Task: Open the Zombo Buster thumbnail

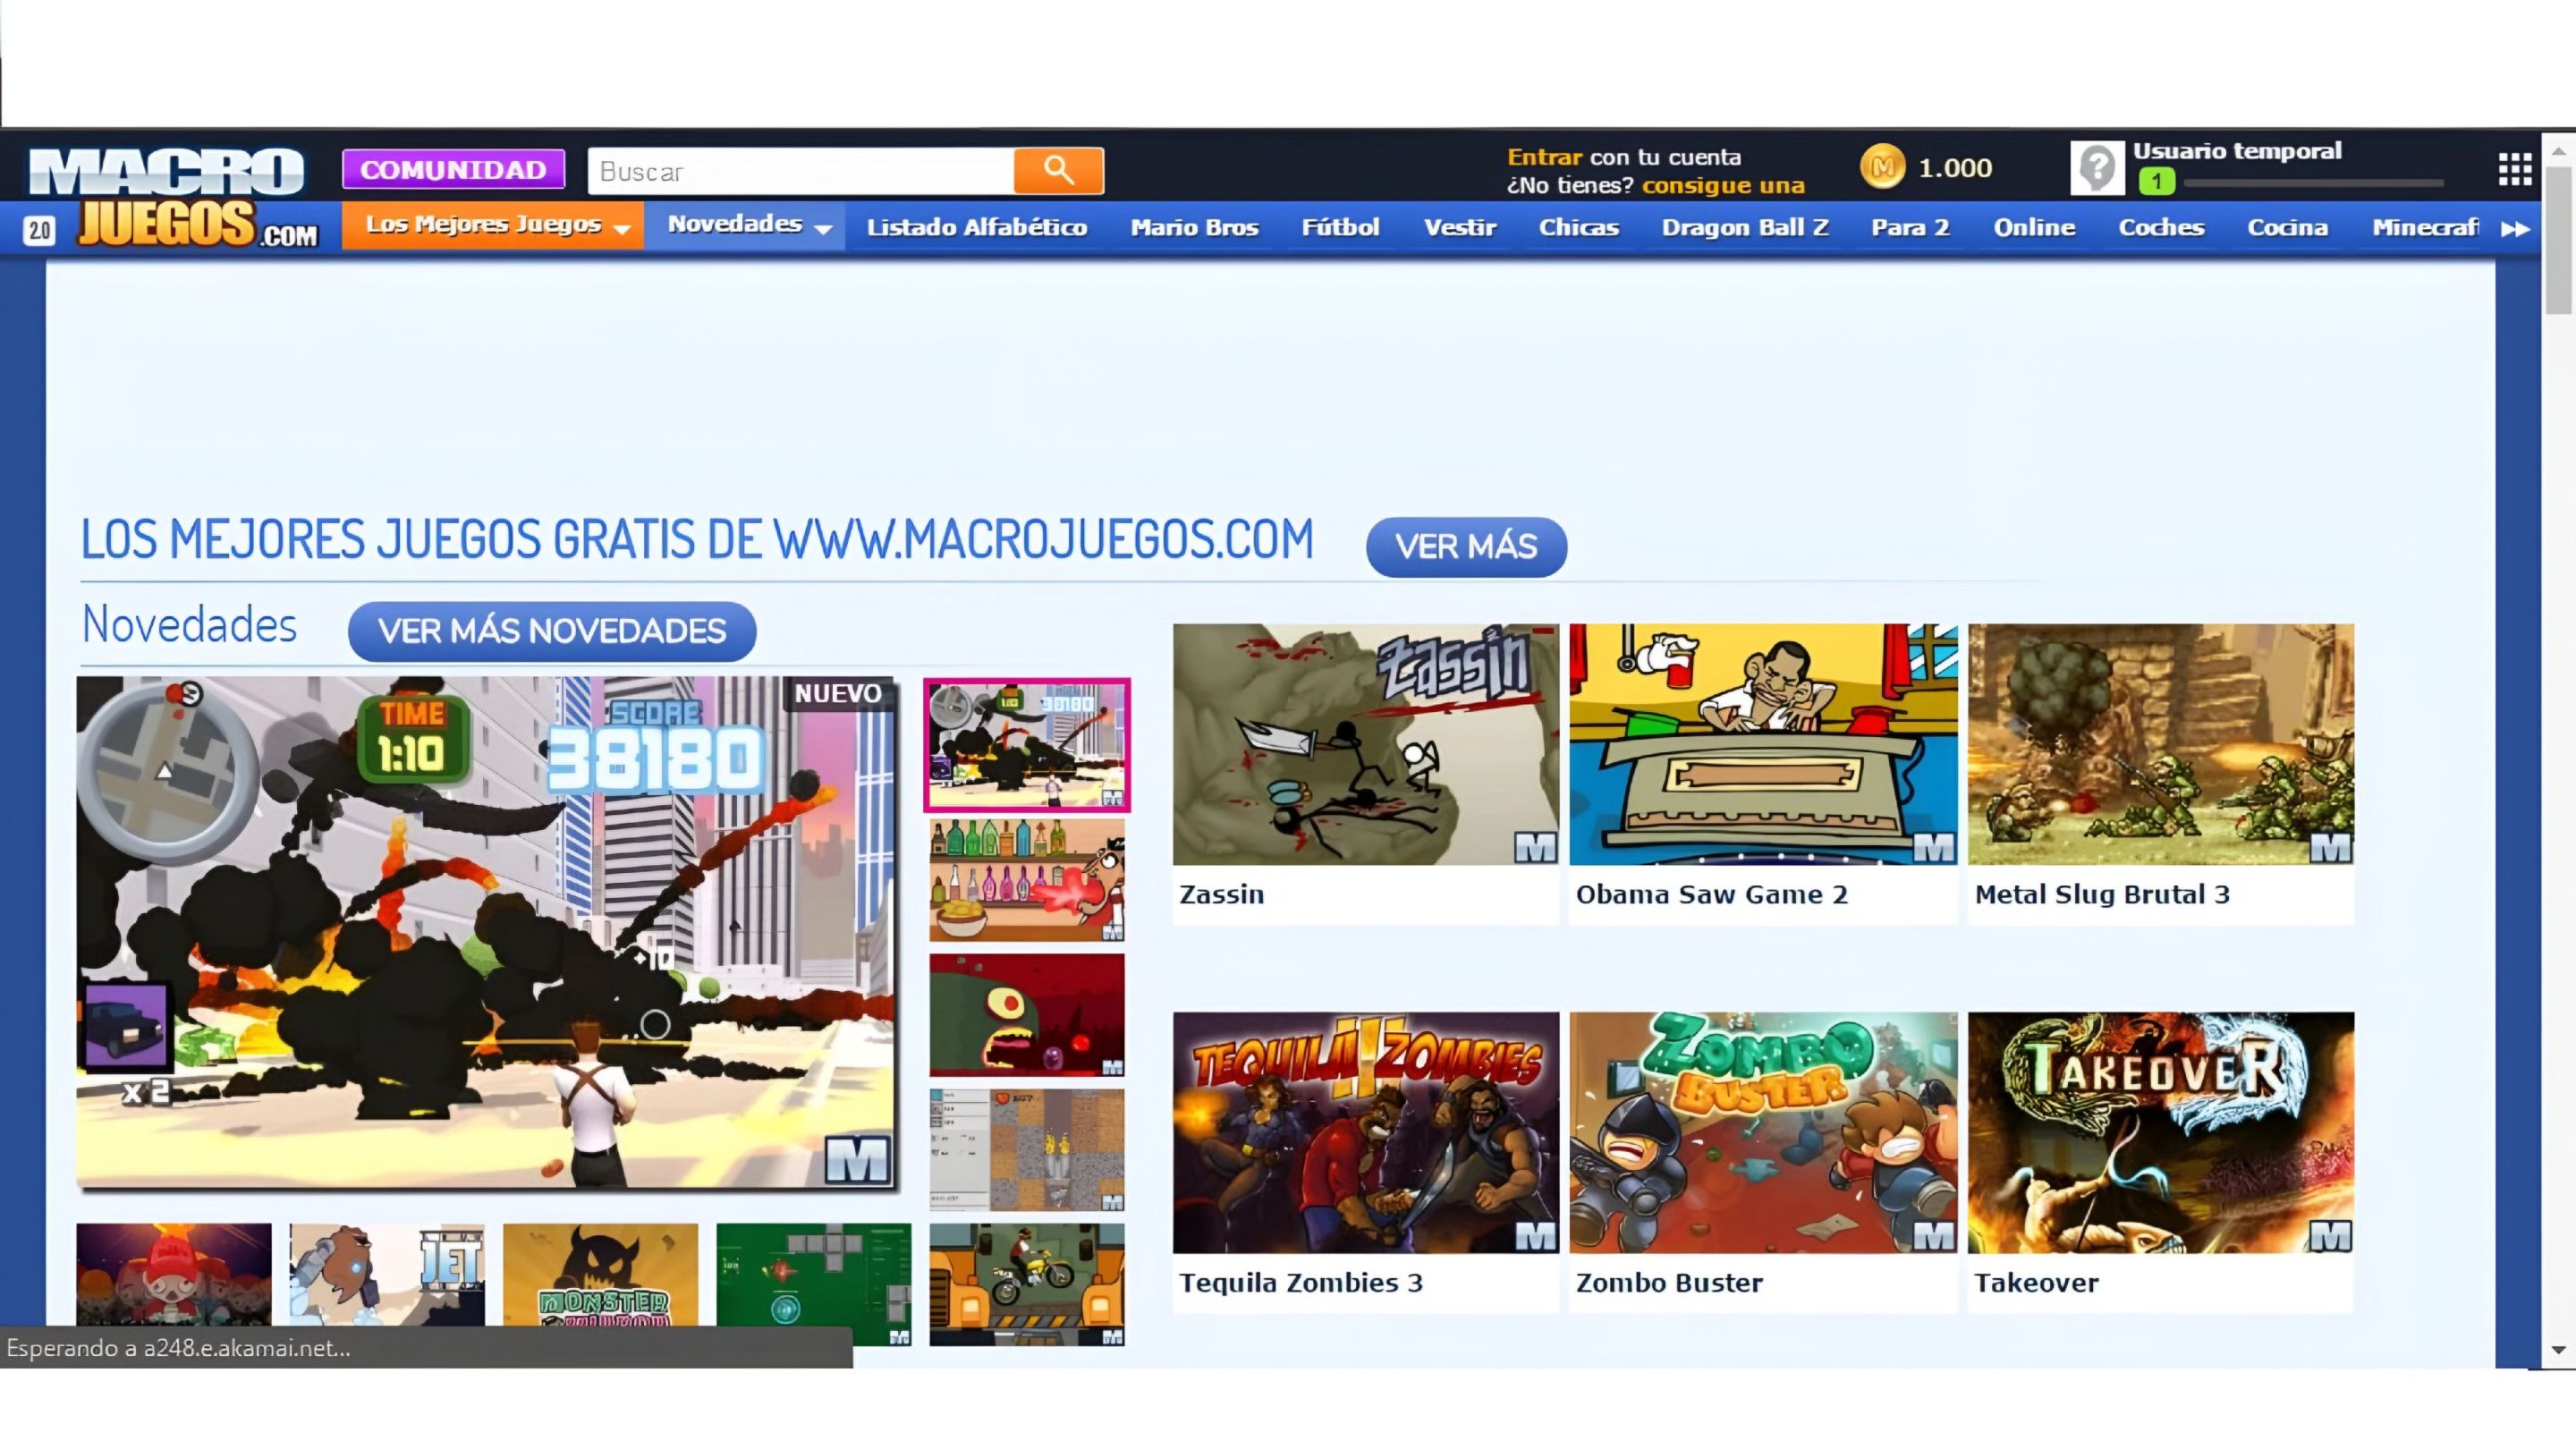Action: [x=1763, y=1133]
